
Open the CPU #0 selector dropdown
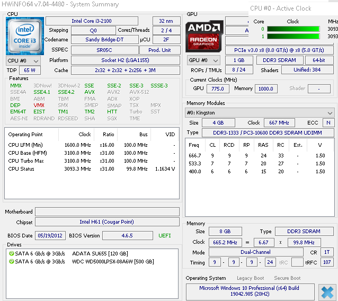coord(23,61)
